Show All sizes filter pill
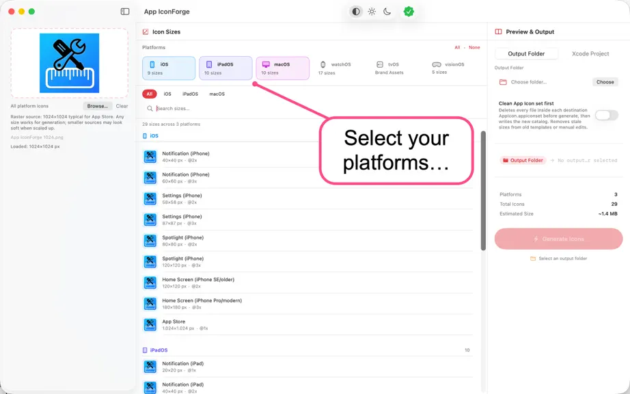Screen dimensions: 630x394 [150, 94]
